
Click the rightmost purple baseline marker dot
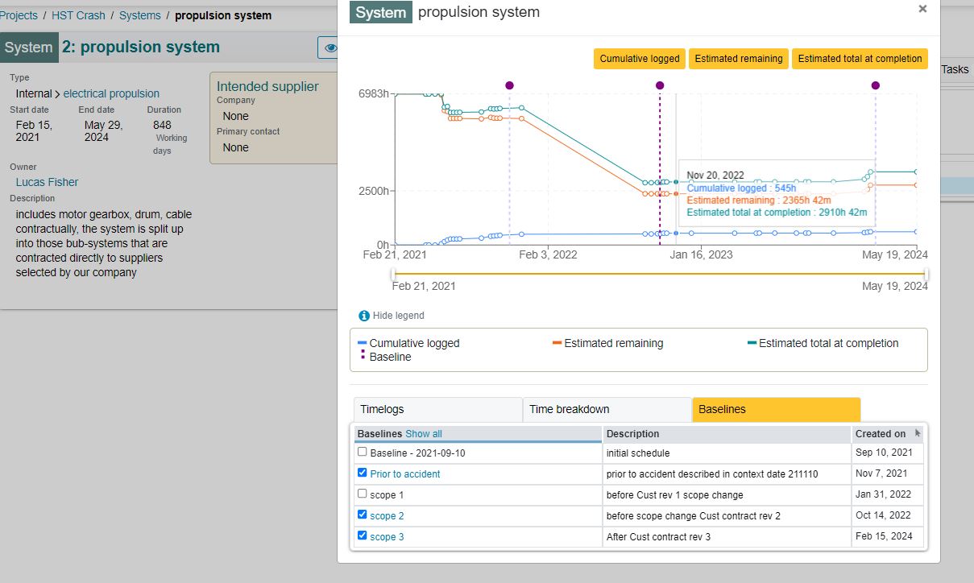pos(876,85)
